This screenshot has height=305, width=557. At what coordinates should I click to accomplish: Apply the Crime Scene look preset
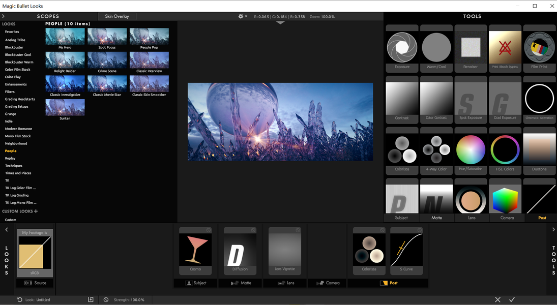pyautogui.click(x=107, y=62)
